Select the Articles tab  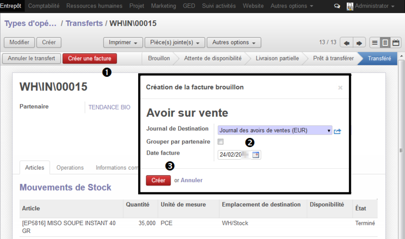tap(34, 168)
